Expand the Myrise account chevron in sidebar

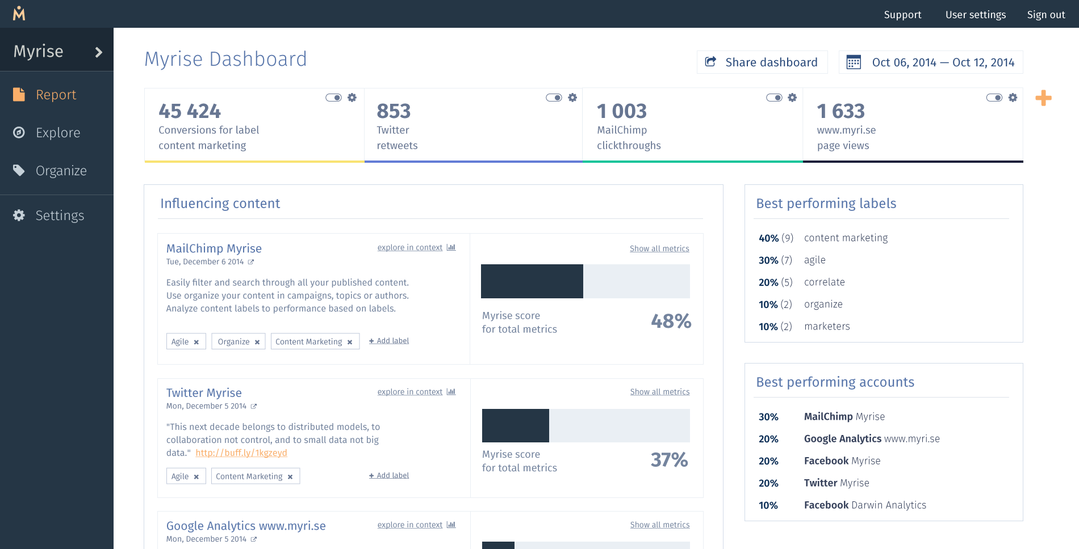[x=99, y=52]
